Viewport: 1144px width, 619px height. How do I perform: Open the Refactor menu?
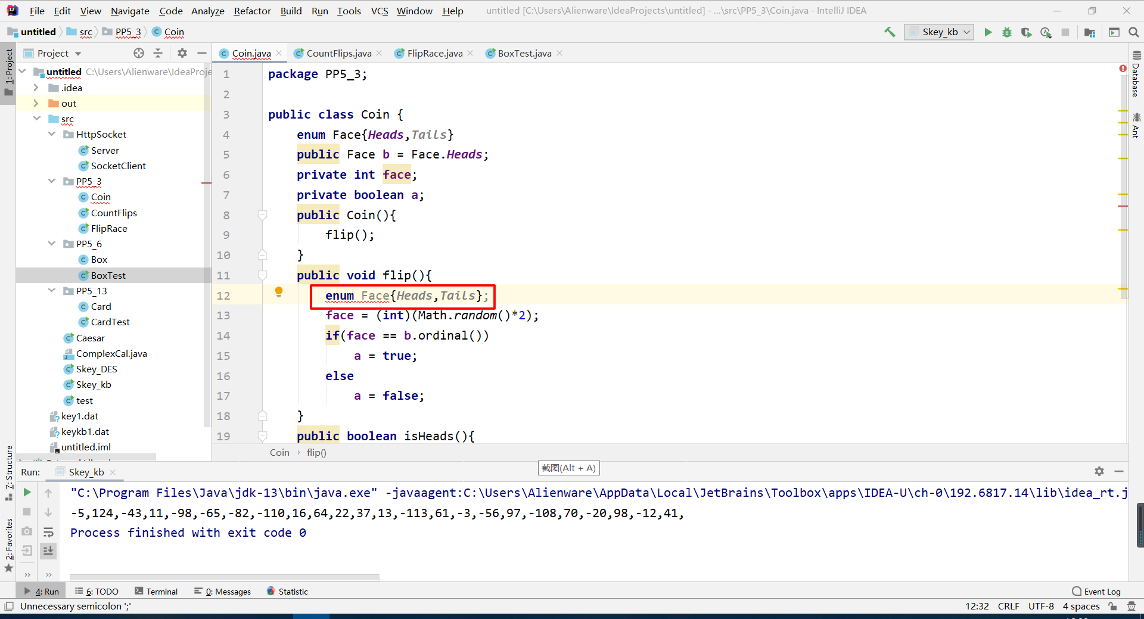tap(252, 11)
